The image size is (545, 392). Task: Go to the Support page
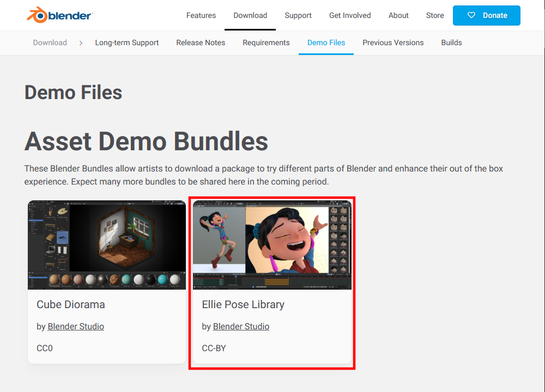click(298, 15)
